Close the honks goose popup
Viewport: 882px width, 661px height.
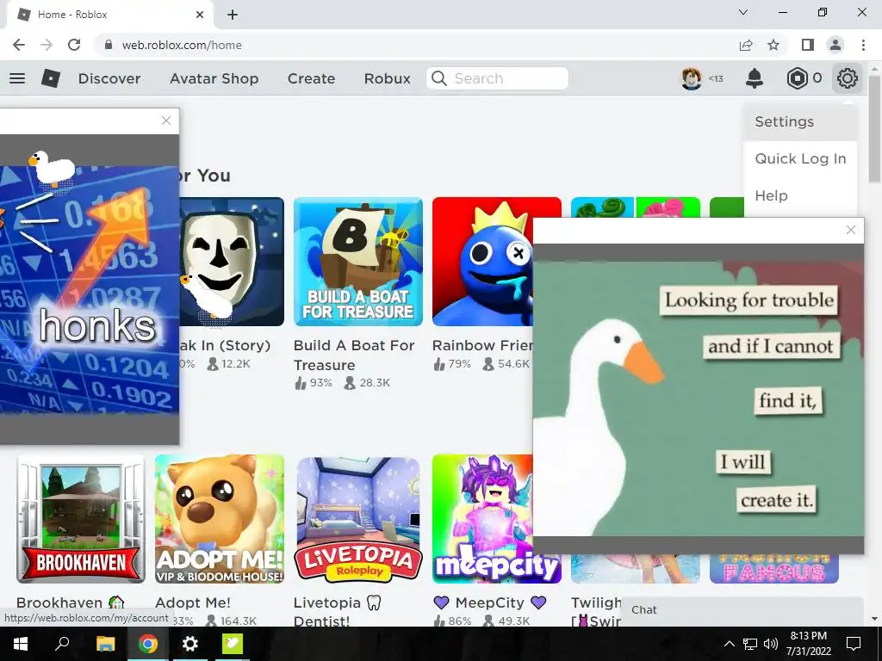click(x=166, y=120)
